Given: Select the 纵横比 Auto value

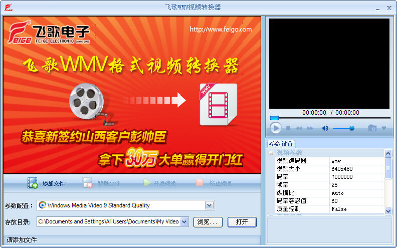Looking at the screenshot, I should [x=357, y=193].
